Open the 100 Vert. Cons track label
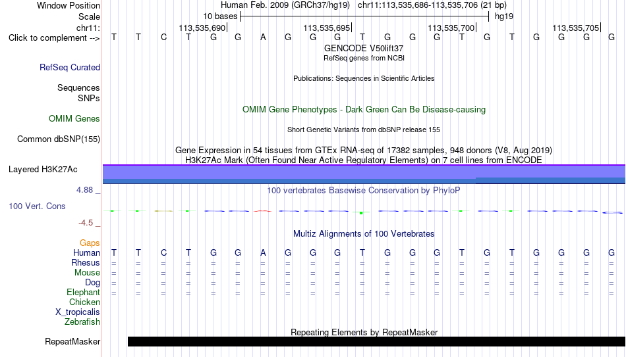 37,206
